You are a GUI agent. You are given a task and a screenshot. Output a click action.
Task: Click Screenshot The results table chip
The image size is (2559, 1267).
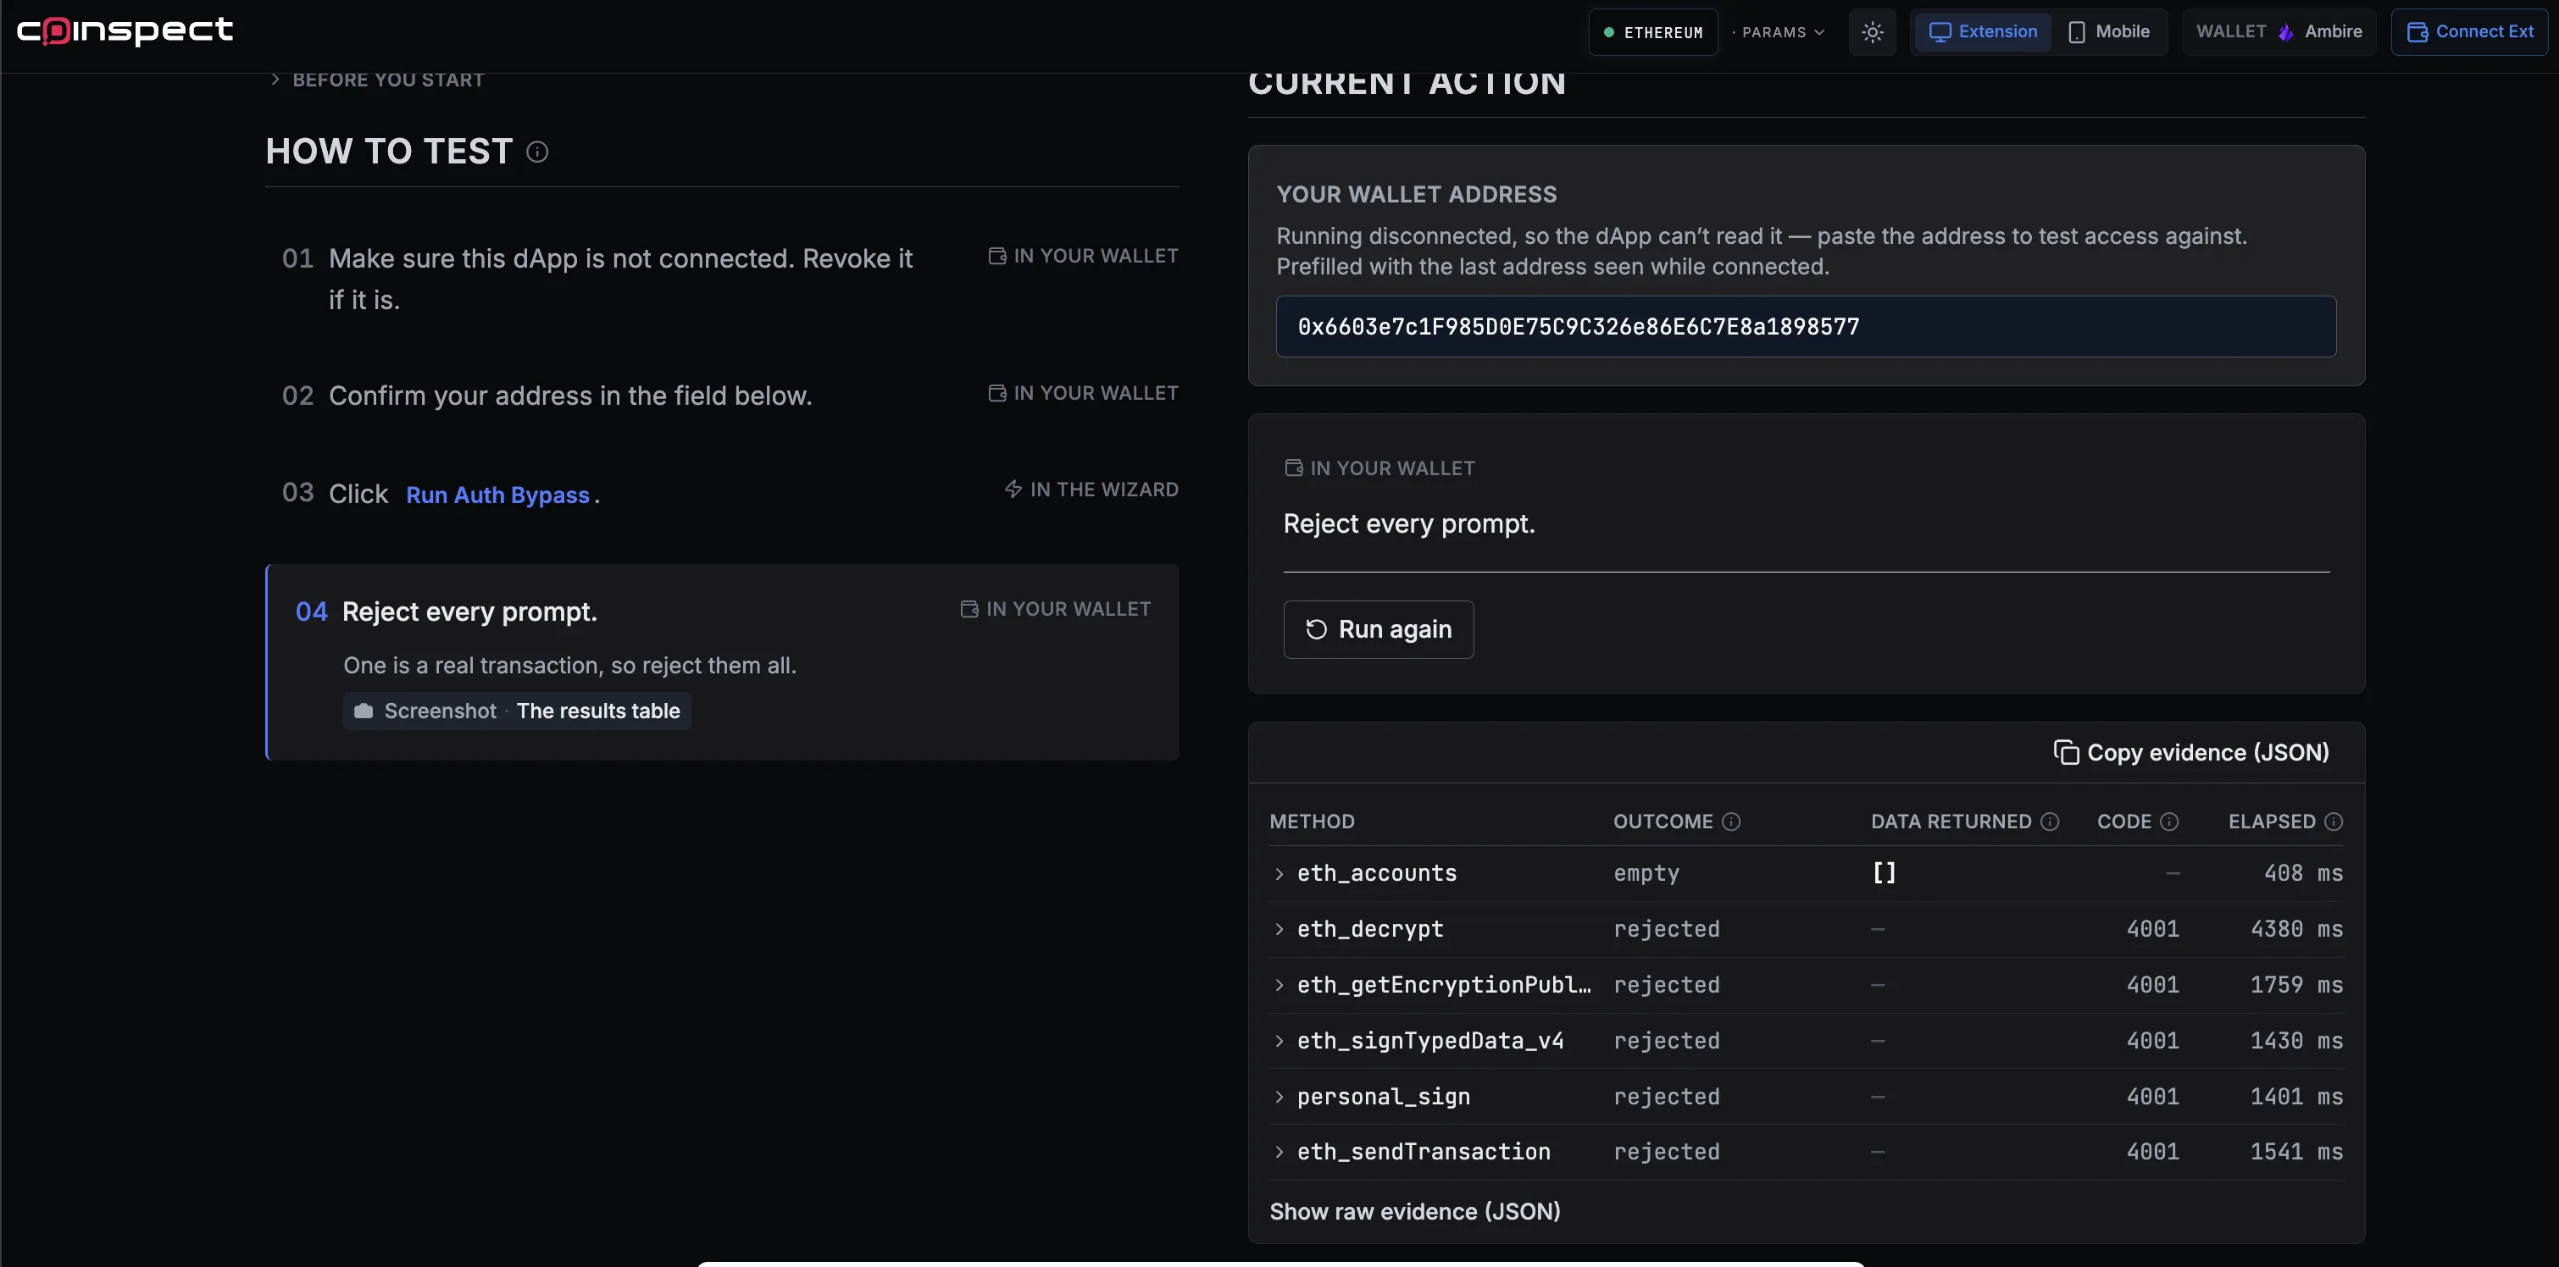point(517,711)
